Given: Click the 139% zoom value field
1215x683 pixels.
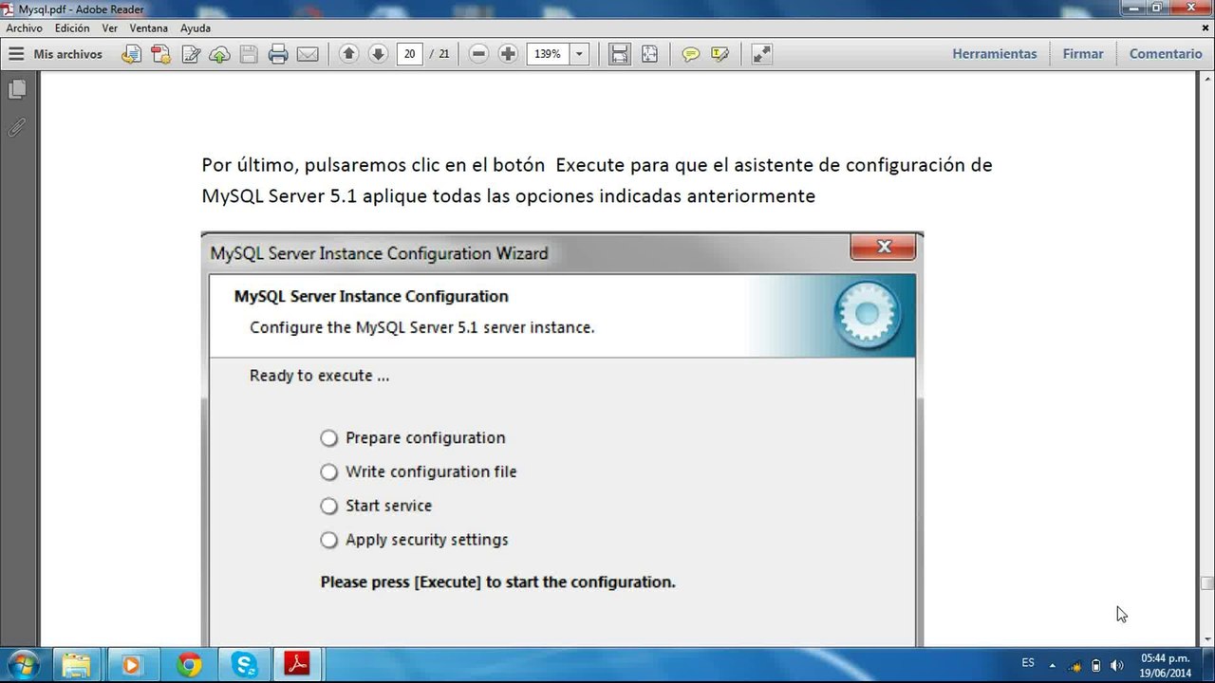Looking at the screenshot, I should click(548, 54).
